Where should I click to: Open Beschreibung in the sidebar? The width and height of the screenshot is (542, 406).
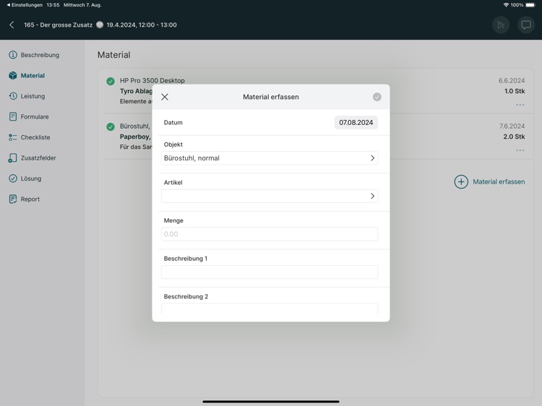tap(34, 55)
